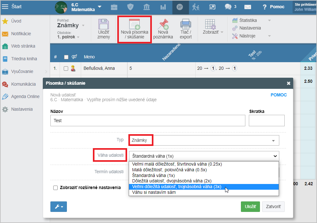Open the POMOC link in dialog

click(279, 95)
